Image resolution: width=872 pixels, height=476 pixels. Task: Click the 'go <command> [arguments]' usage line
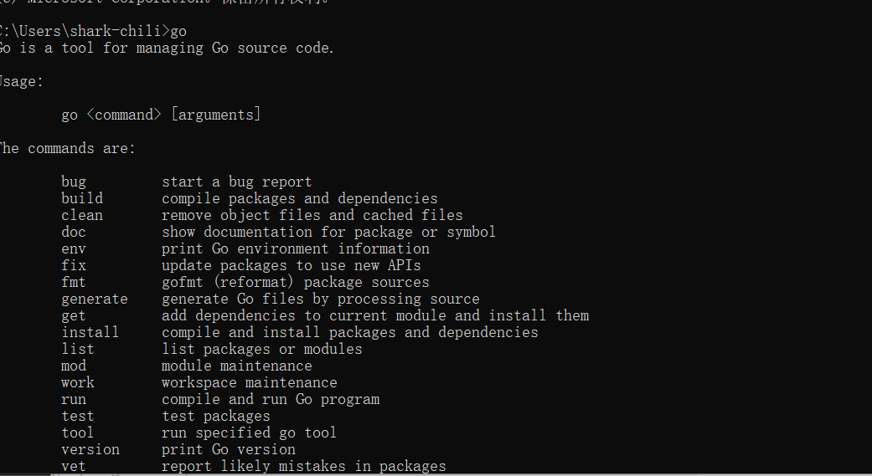(x=161, y=115)
